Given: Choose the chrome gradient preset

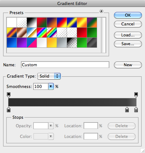Looking at the screenshot, I should click(x=32, y=33).
